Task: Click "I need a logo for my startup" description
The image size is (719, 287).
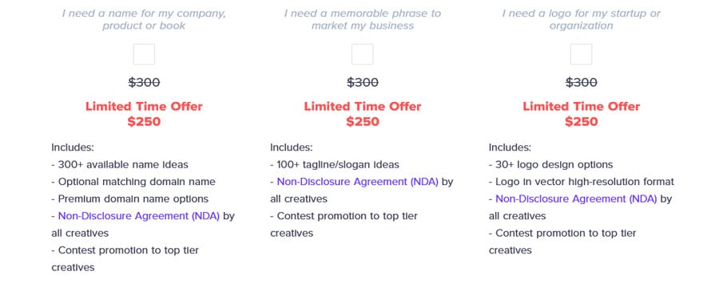Action: (581, 19)
